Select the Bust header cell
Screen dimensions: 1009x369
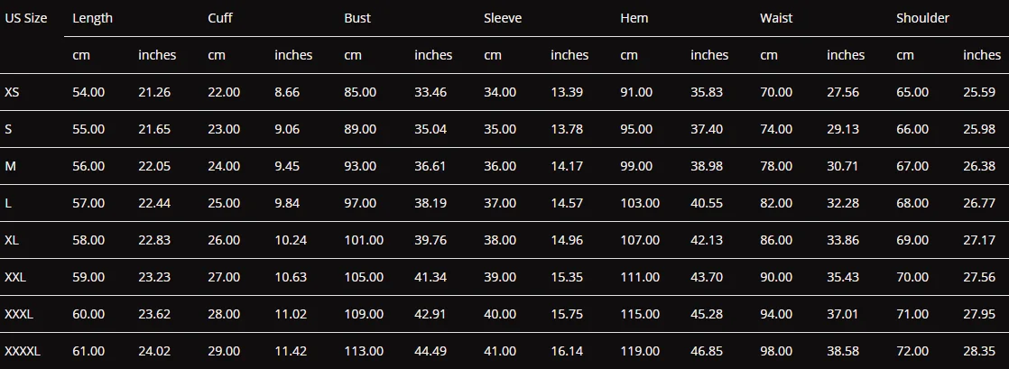357,18
